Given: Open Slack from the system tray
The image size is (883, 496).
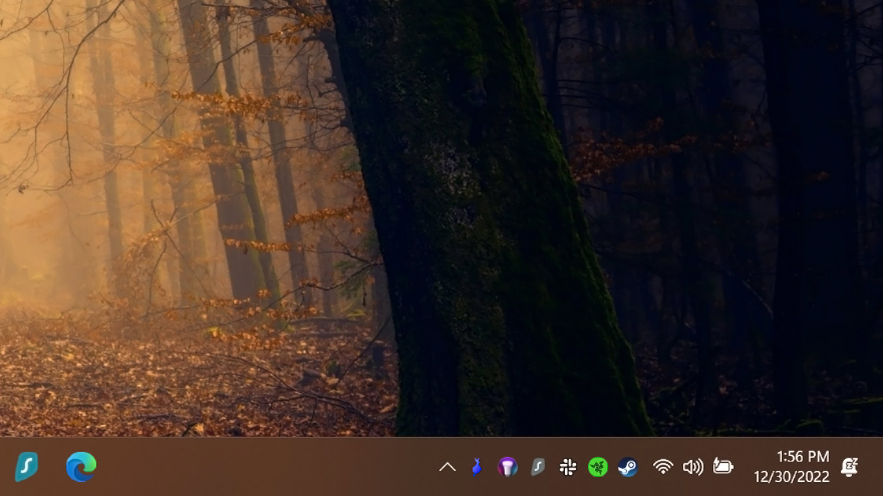Looking at the screenshot, I should point(568,468).
